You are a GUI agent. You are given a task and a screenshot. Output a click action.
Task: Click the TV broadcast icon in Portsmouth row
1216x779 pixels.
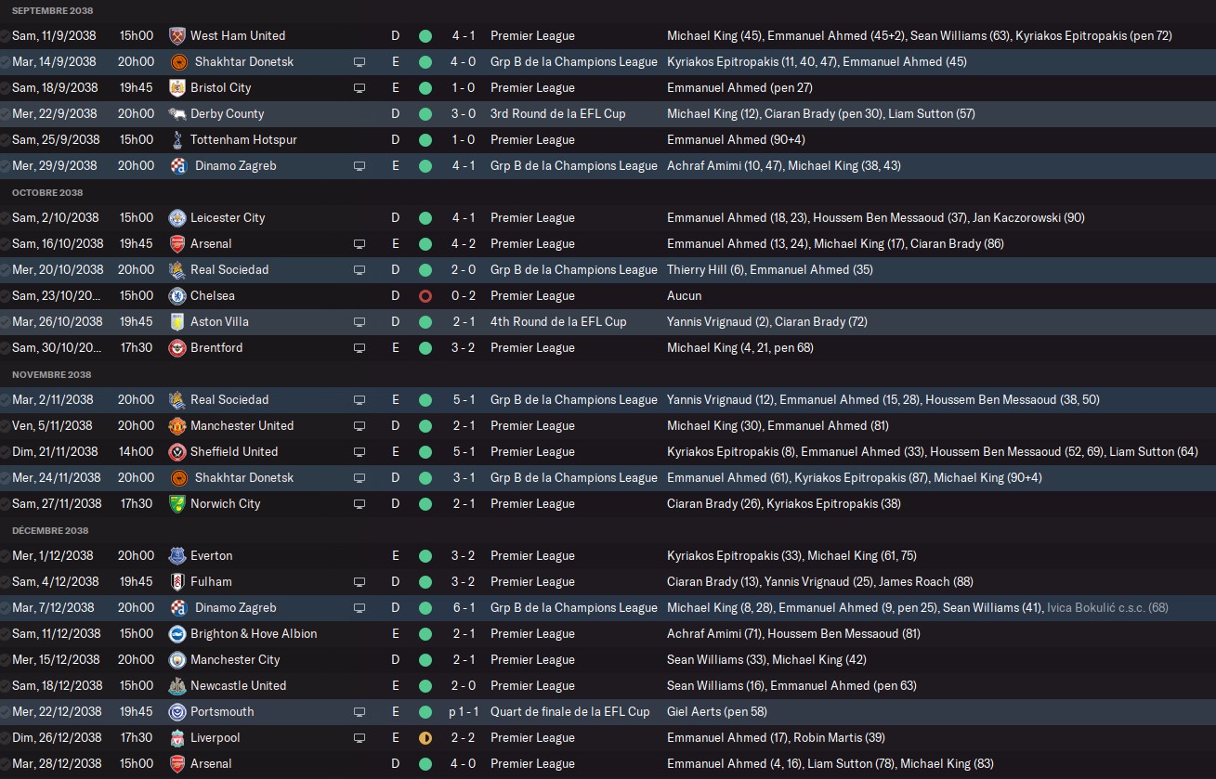point(360,711)
